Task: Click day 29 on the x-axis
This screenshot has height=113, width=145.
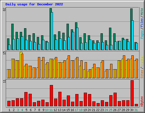Action: coord(127,110)
